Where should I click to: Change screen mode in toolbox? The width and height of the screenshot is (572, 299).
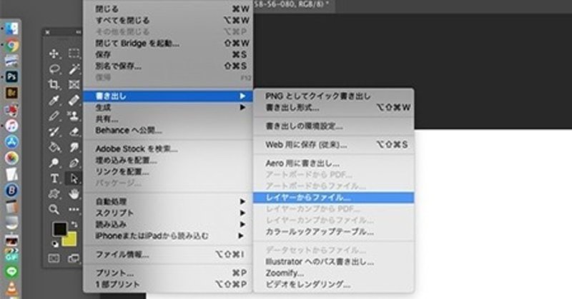(x=74, y=258)
